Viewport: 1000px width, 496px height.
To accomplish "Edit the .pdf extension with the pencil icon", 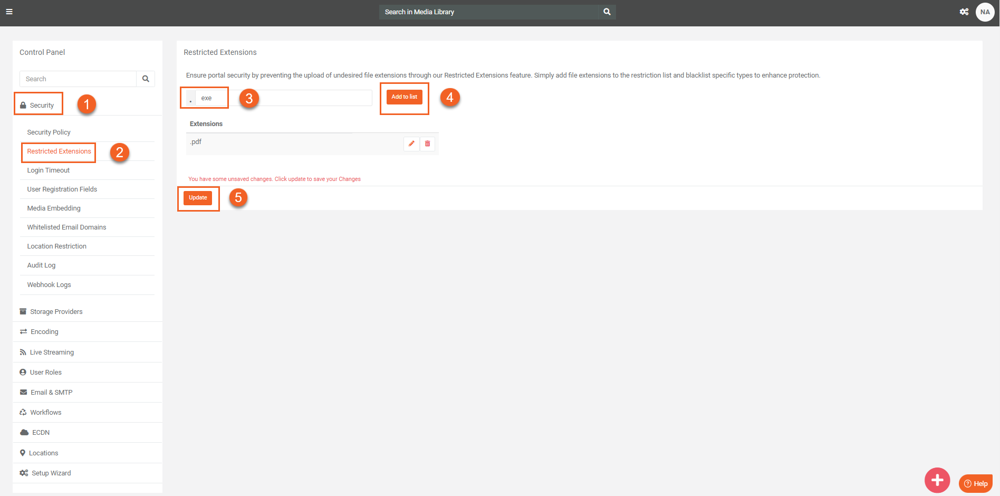I will click(411, 144).
